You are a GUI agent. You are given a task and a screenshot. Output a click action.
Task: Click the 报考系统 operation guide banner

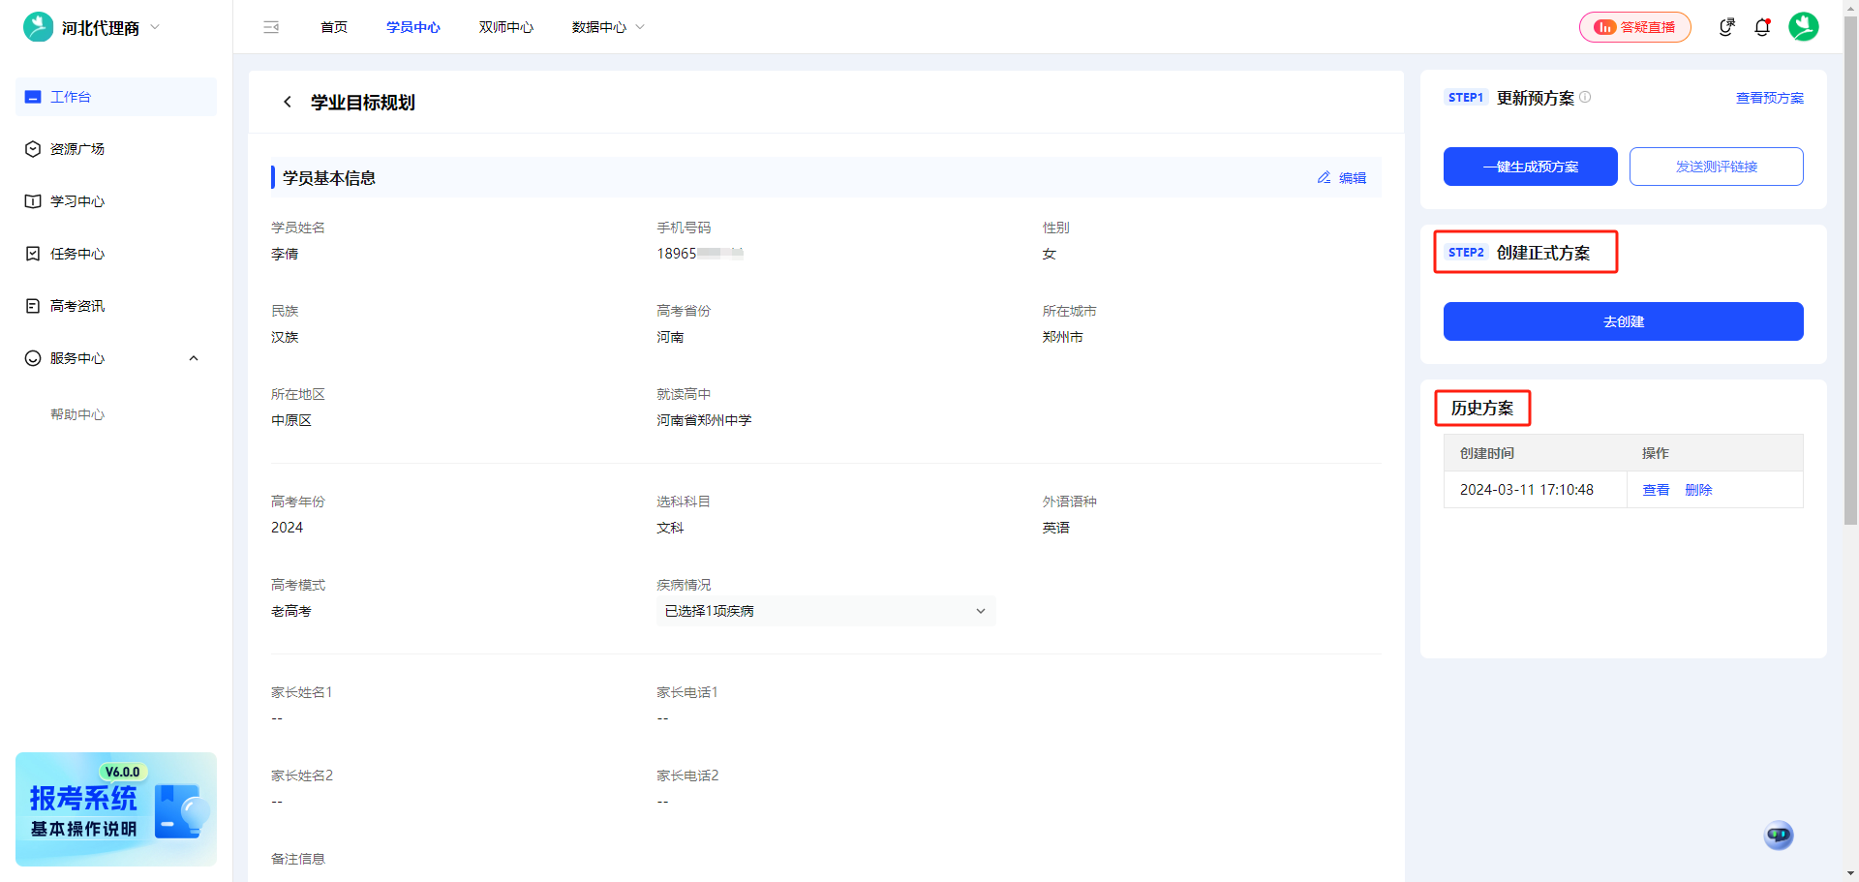click(115, 809)
